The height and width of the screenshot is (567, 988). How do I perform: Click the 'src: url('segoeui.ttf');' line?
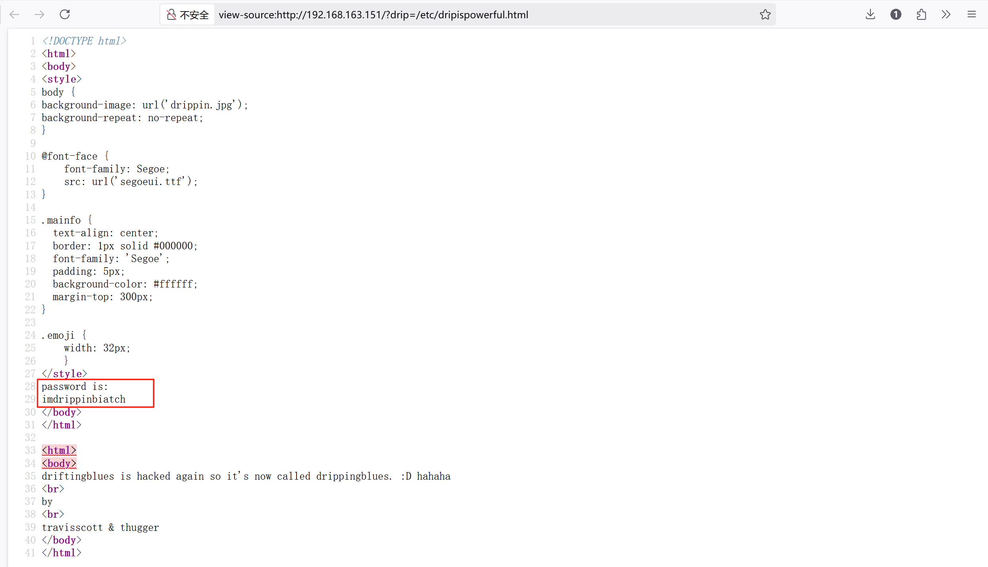tap(131, 181)
